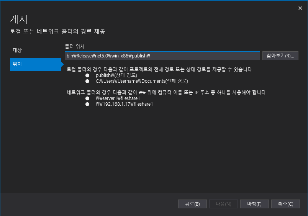Click the 게시 dialog title
The width and height of the screenshot is (308, 216).
coord(19,19)
